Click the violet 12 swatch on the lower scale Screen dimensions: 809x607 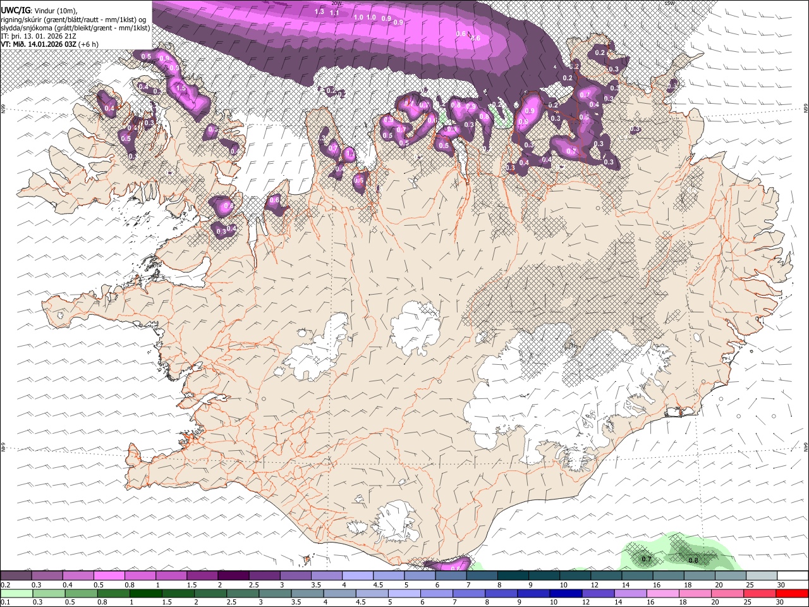point(599,594)
